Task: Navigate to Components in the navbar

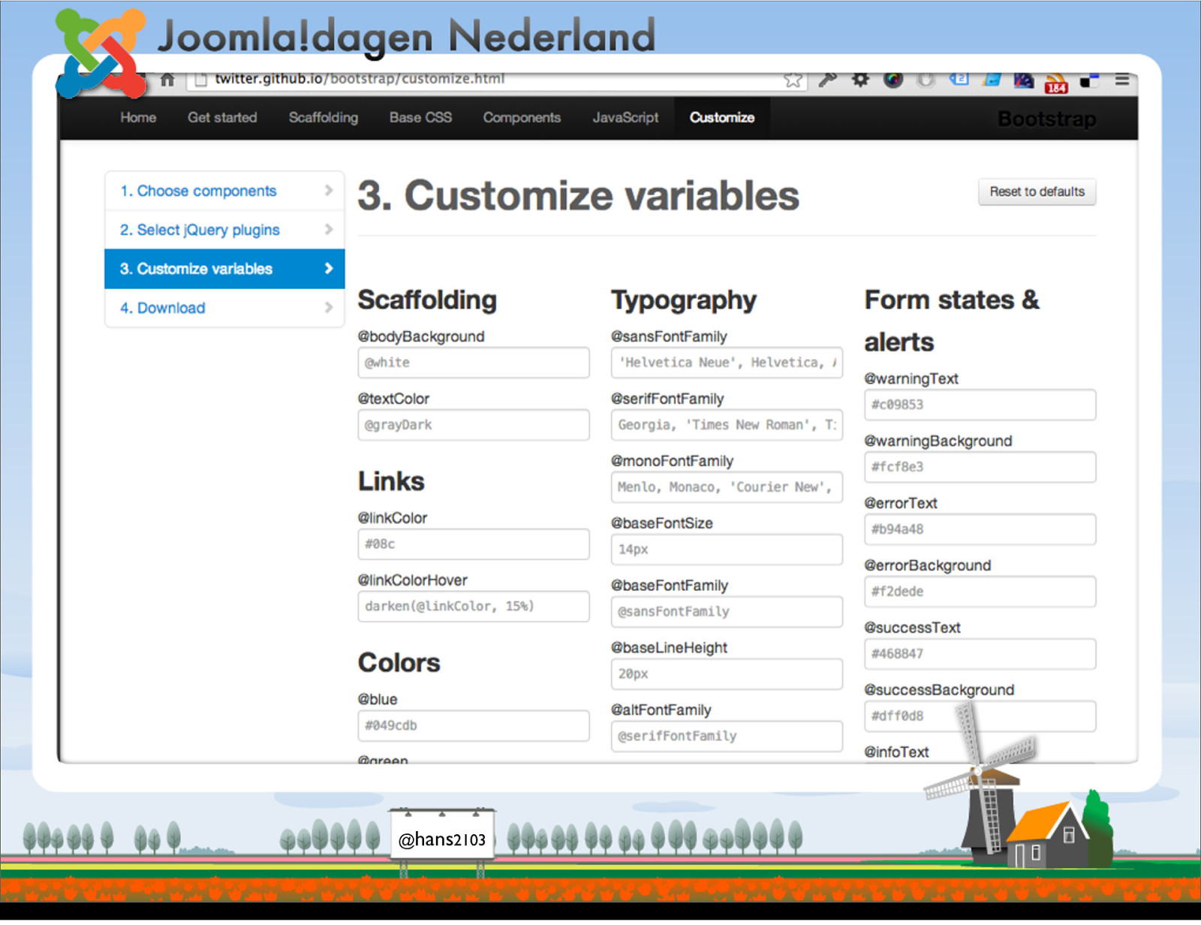Action: tap(522, 117)
